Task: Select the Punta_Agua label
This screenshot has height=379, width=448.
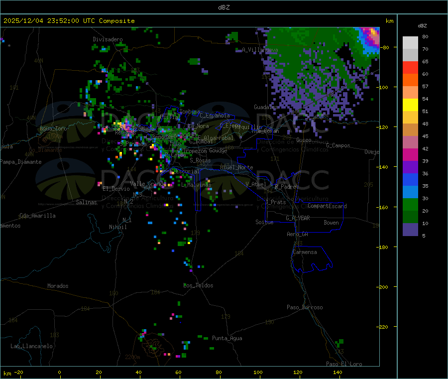Action: (227, 338)
